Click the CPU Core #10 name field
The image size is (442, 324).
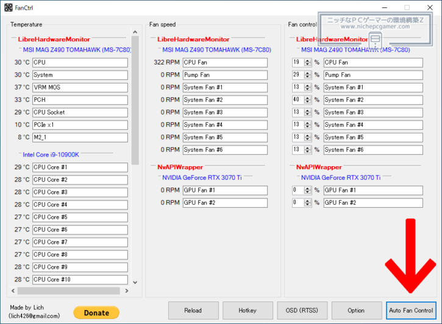point(80,280)
